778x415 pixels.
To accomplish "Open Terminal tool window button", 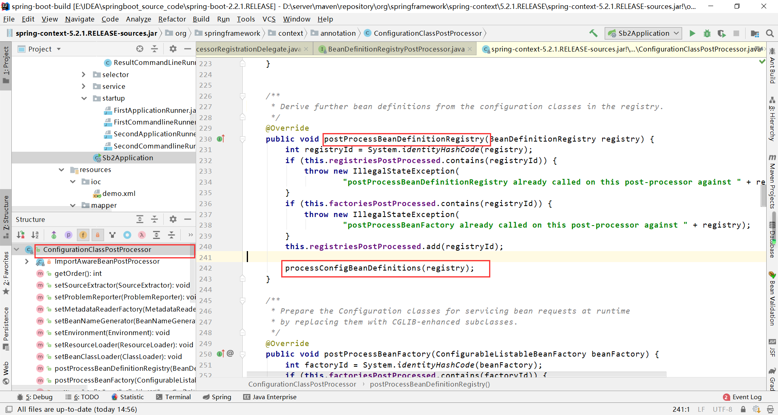I will click(x=173, y=397).
